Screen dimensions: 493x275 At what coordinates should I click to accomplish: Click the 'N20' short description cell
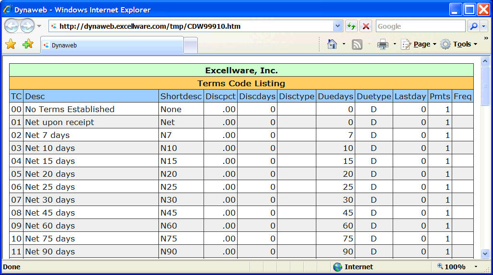[181, 174]
